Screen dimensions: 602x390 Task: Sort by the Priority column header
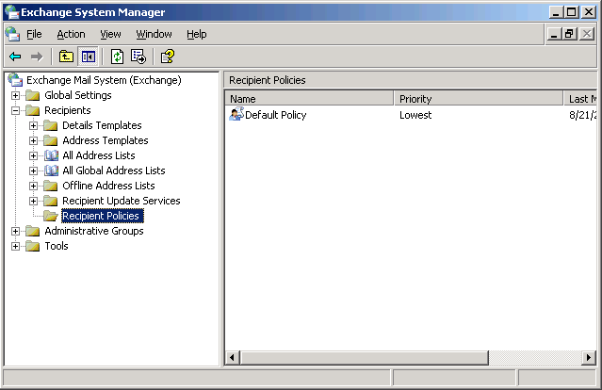coord(479,99)
